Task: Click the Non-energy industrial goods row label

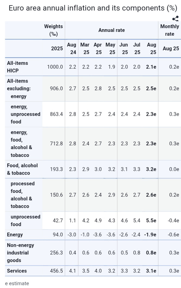Action: [21, 253]
